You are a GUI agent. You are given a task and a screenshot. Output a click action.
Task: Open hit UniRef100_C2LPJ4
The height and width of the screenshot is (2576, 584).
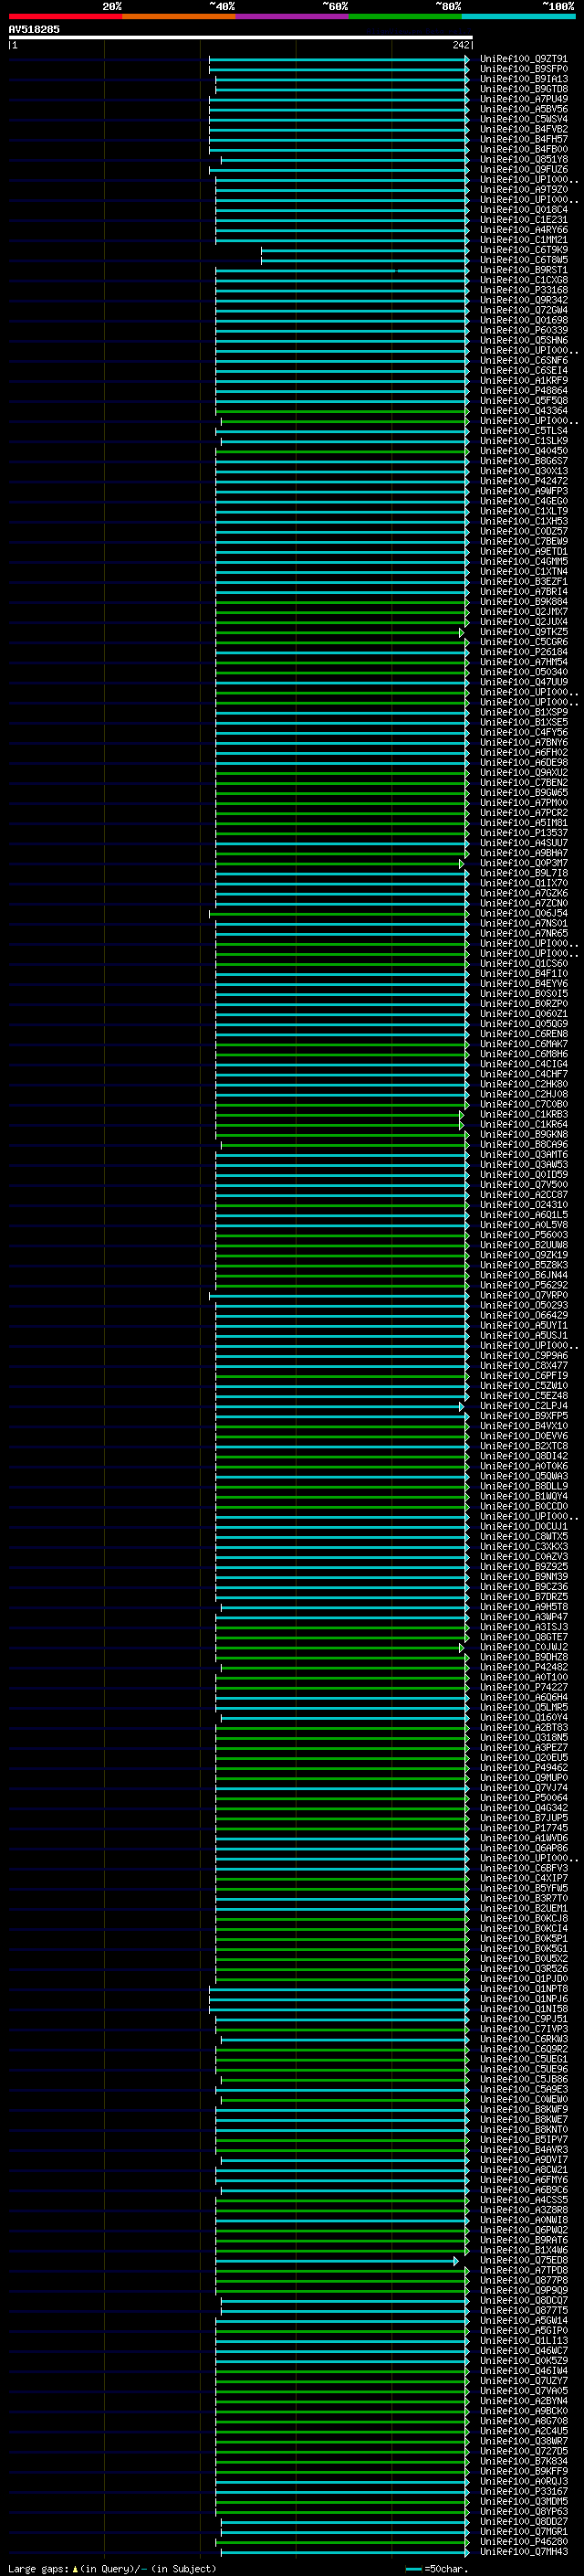click(523, 1405)
